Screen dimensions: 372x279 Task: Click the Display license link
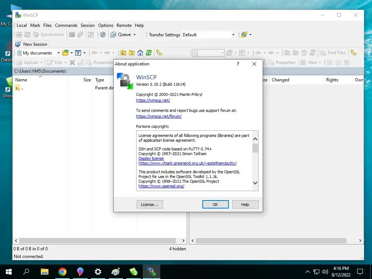pyautogui.click(x=151, y=158)
